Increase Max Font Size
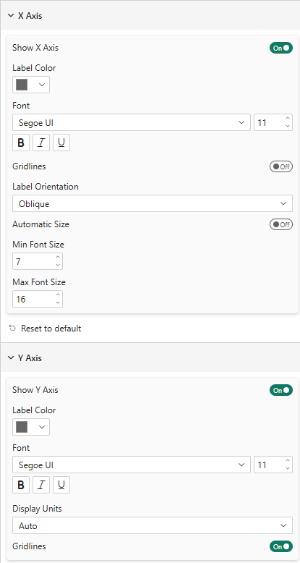Screen dimensions: 300x563 coord(58,295)
